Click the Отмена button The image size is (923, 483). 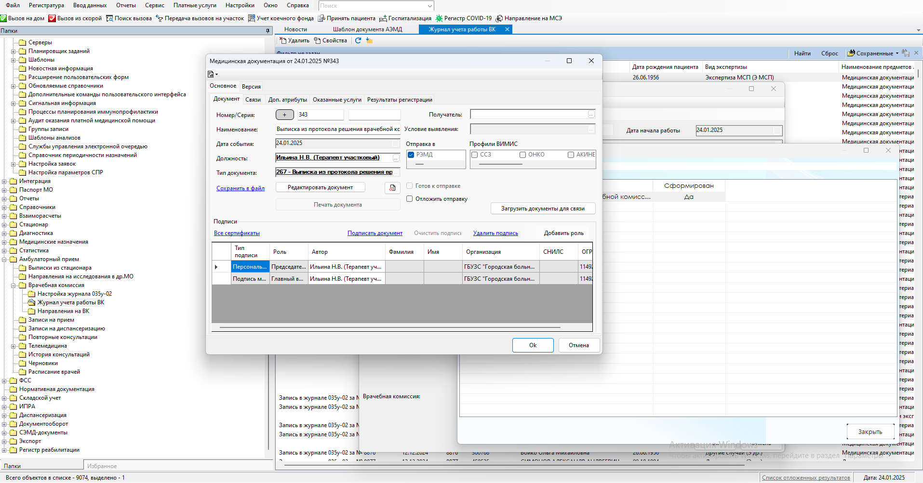pyautogui.click(x=579, y=345)
